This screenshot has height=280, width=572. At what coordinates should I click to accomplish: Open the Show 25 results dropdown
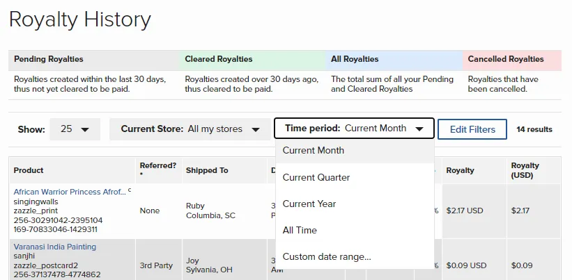click(75, 129)
